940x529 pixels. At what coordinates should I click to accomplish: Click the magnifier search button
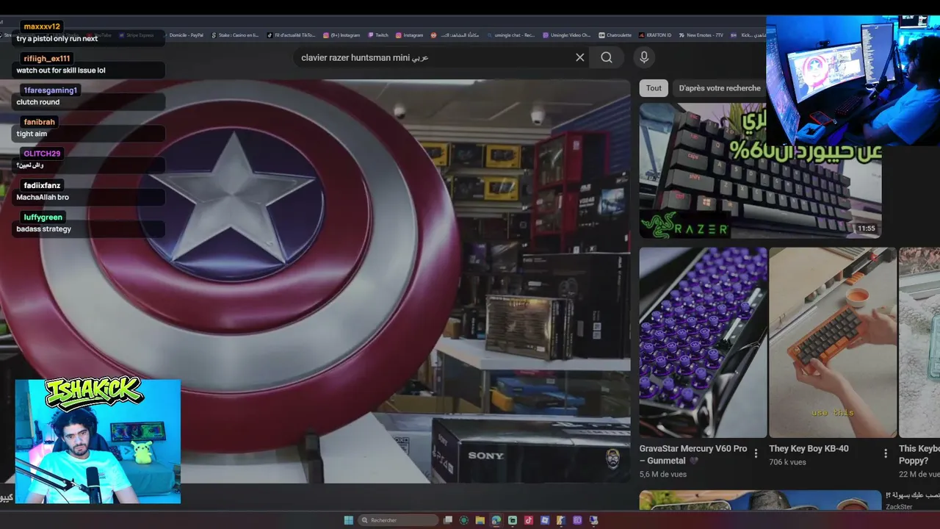click(607, 57)
